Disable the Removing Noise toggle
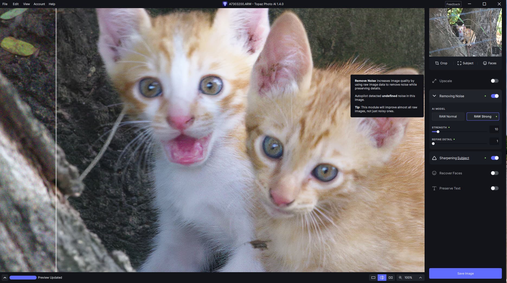The height and width of the screenshot is (283, 507). (x=494, y=96)
